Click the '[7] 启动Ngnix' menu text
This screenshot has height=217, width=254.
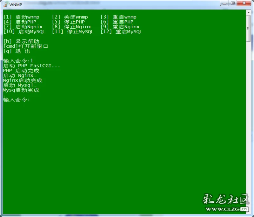point(23,27)
